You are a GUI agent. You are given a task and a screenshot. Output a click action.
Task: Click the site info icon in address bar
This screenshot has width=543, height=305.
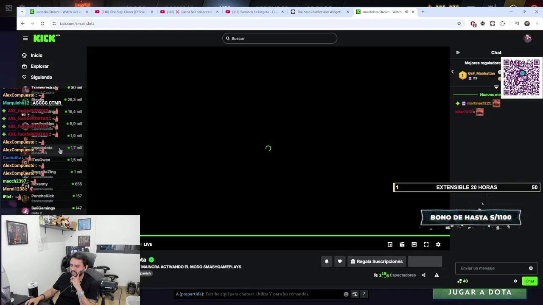pyautogui.click(x=54, y=24)
